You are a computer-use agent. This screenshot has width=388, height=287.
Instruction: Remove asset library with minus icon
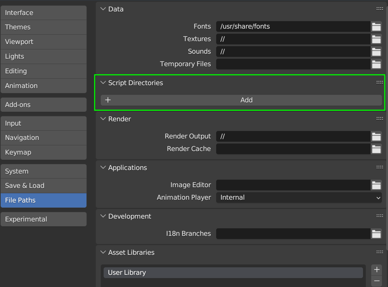coord(377,281)
